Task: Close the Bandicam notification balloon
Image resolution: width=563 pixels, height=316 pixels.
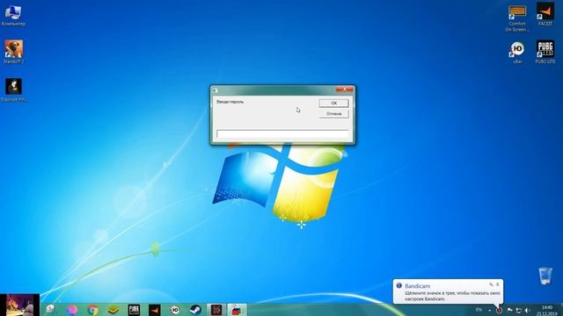Action: tap(498, 284)
